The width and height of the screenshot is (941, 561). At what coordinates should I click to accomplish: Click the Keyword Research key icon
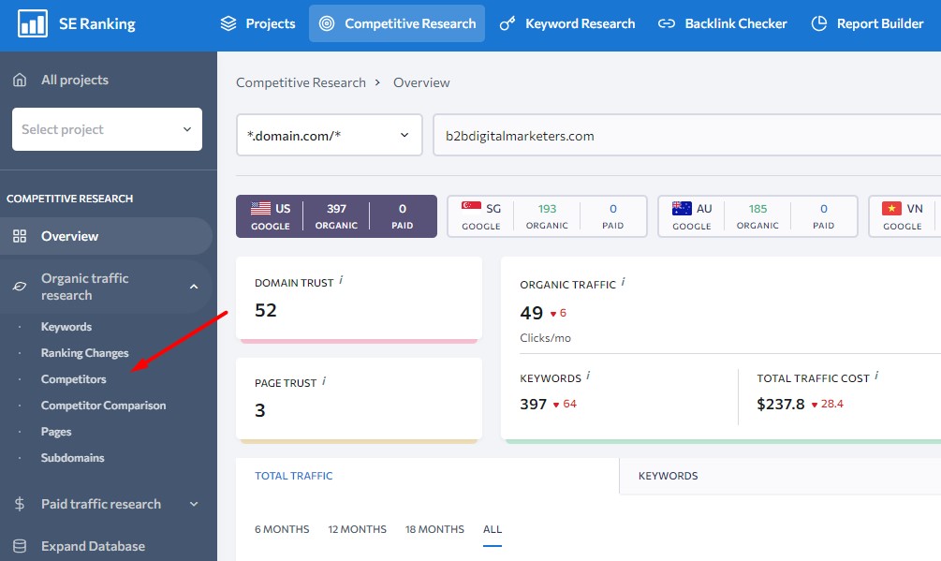tap(507, 23)
